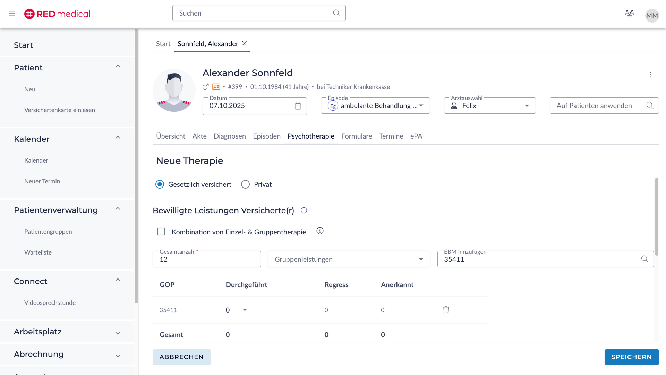Open the Gruppenleistungen dropdown
This screenshot has width=666, height=375.
point(349,259)
